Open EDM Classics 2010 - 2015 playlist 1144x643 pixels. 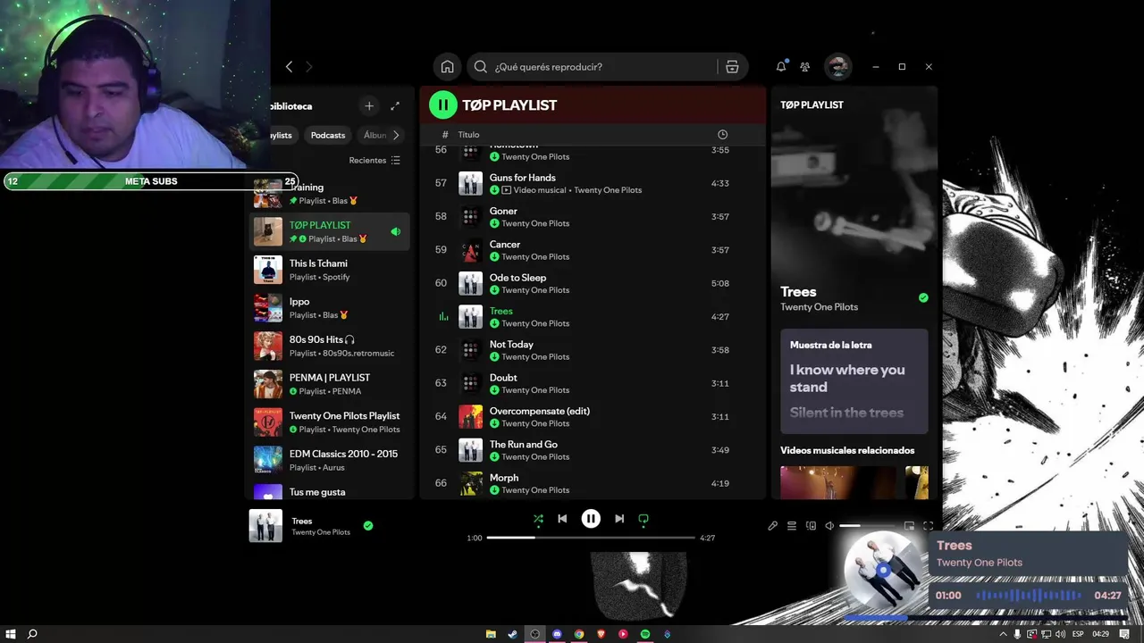330,460
